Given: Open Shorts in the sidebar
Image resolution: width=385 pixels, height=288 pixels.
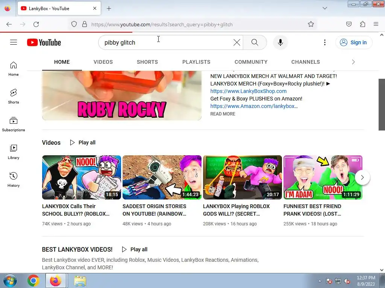Looking at the screenshot, I should (14, 96).
